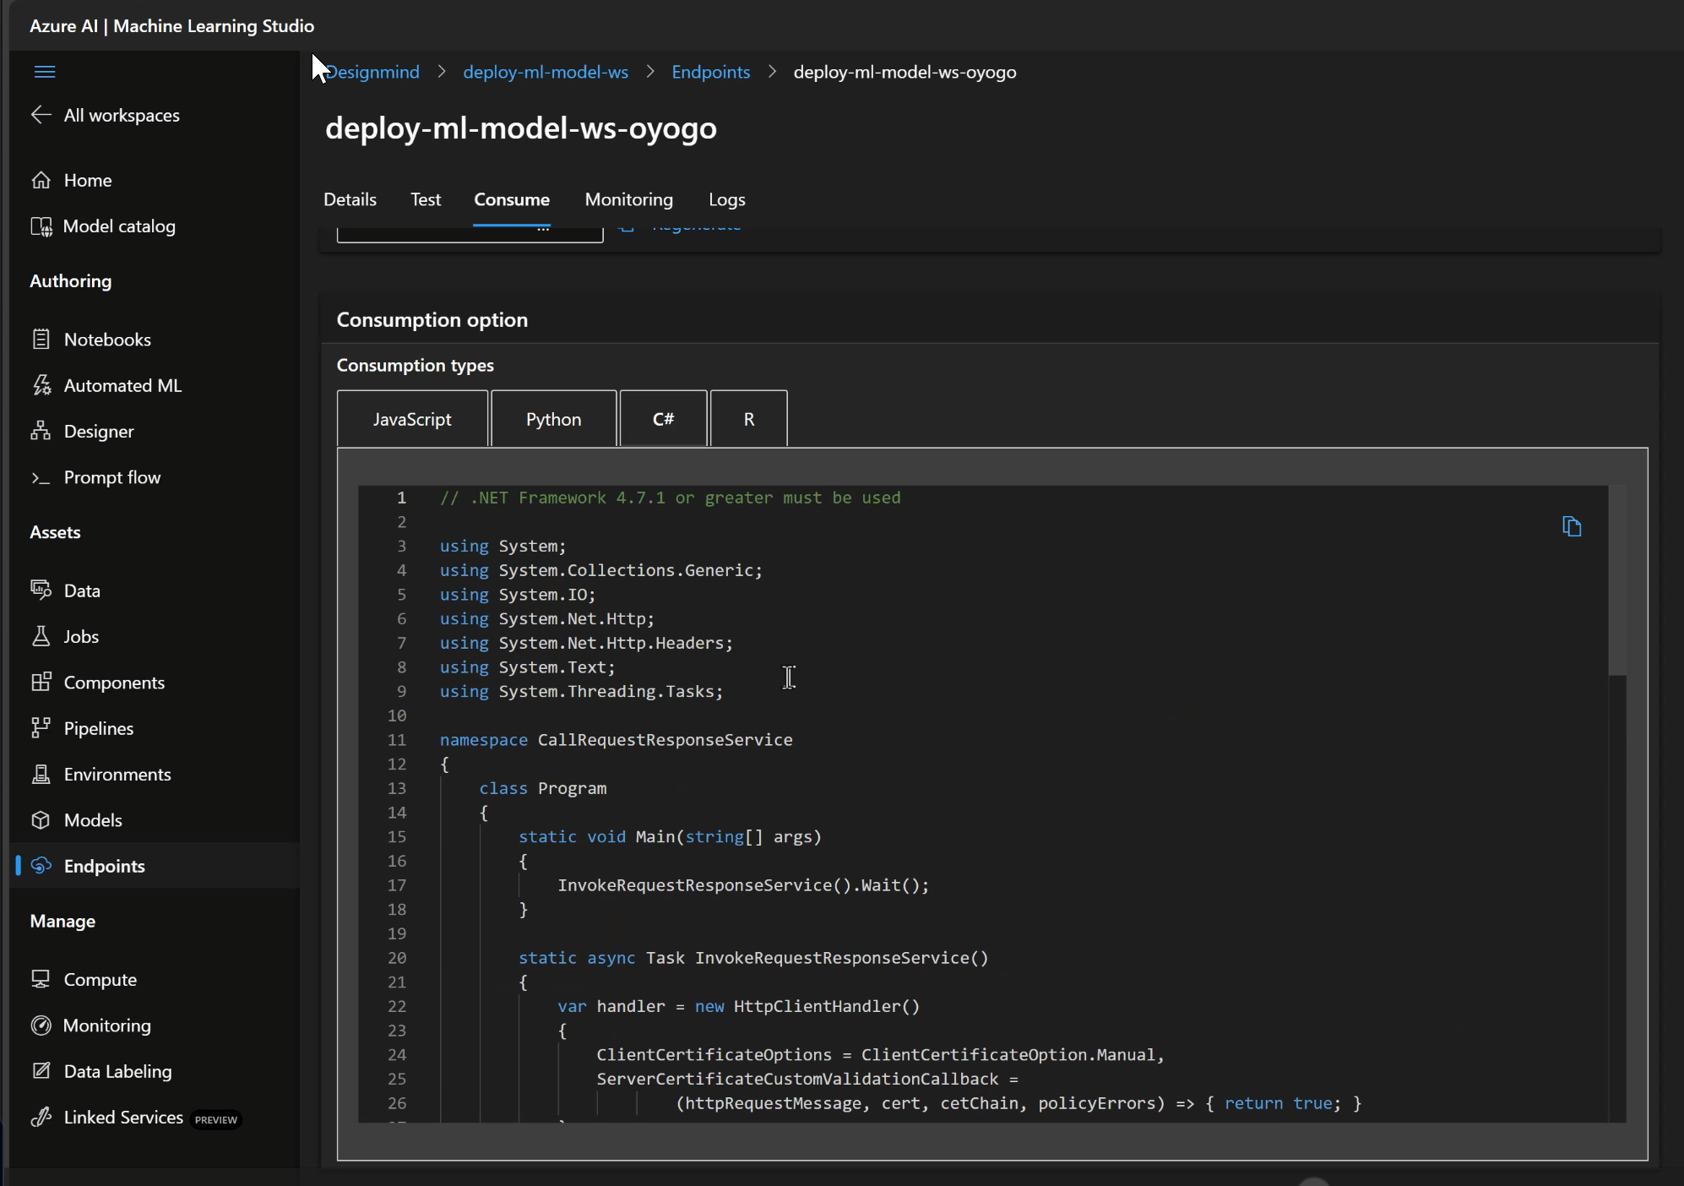Go back to All workspaces
Screen dimensions: 1684x1186
(121, 116)
